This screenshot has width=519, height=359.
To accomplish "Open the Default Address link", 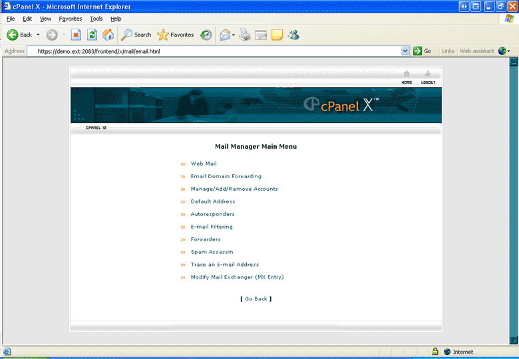I will 213,201.
